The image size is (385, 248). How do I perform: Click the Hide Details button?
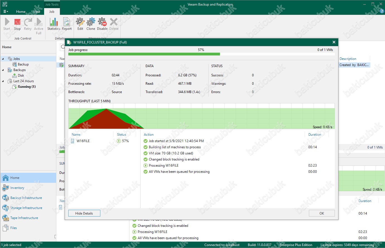click(84, 213)
